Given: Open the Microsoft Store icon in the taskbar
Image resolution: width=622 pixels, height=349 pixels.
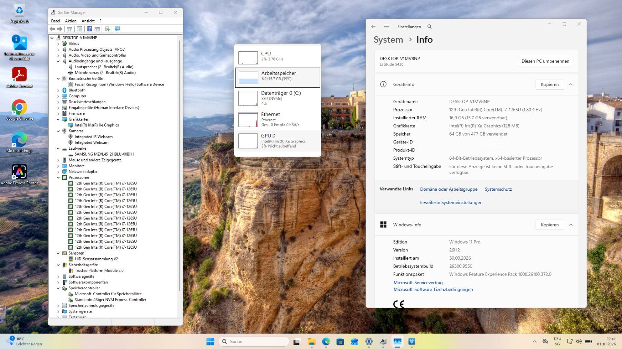Looking at the screenshot, I should pos(340,341).
